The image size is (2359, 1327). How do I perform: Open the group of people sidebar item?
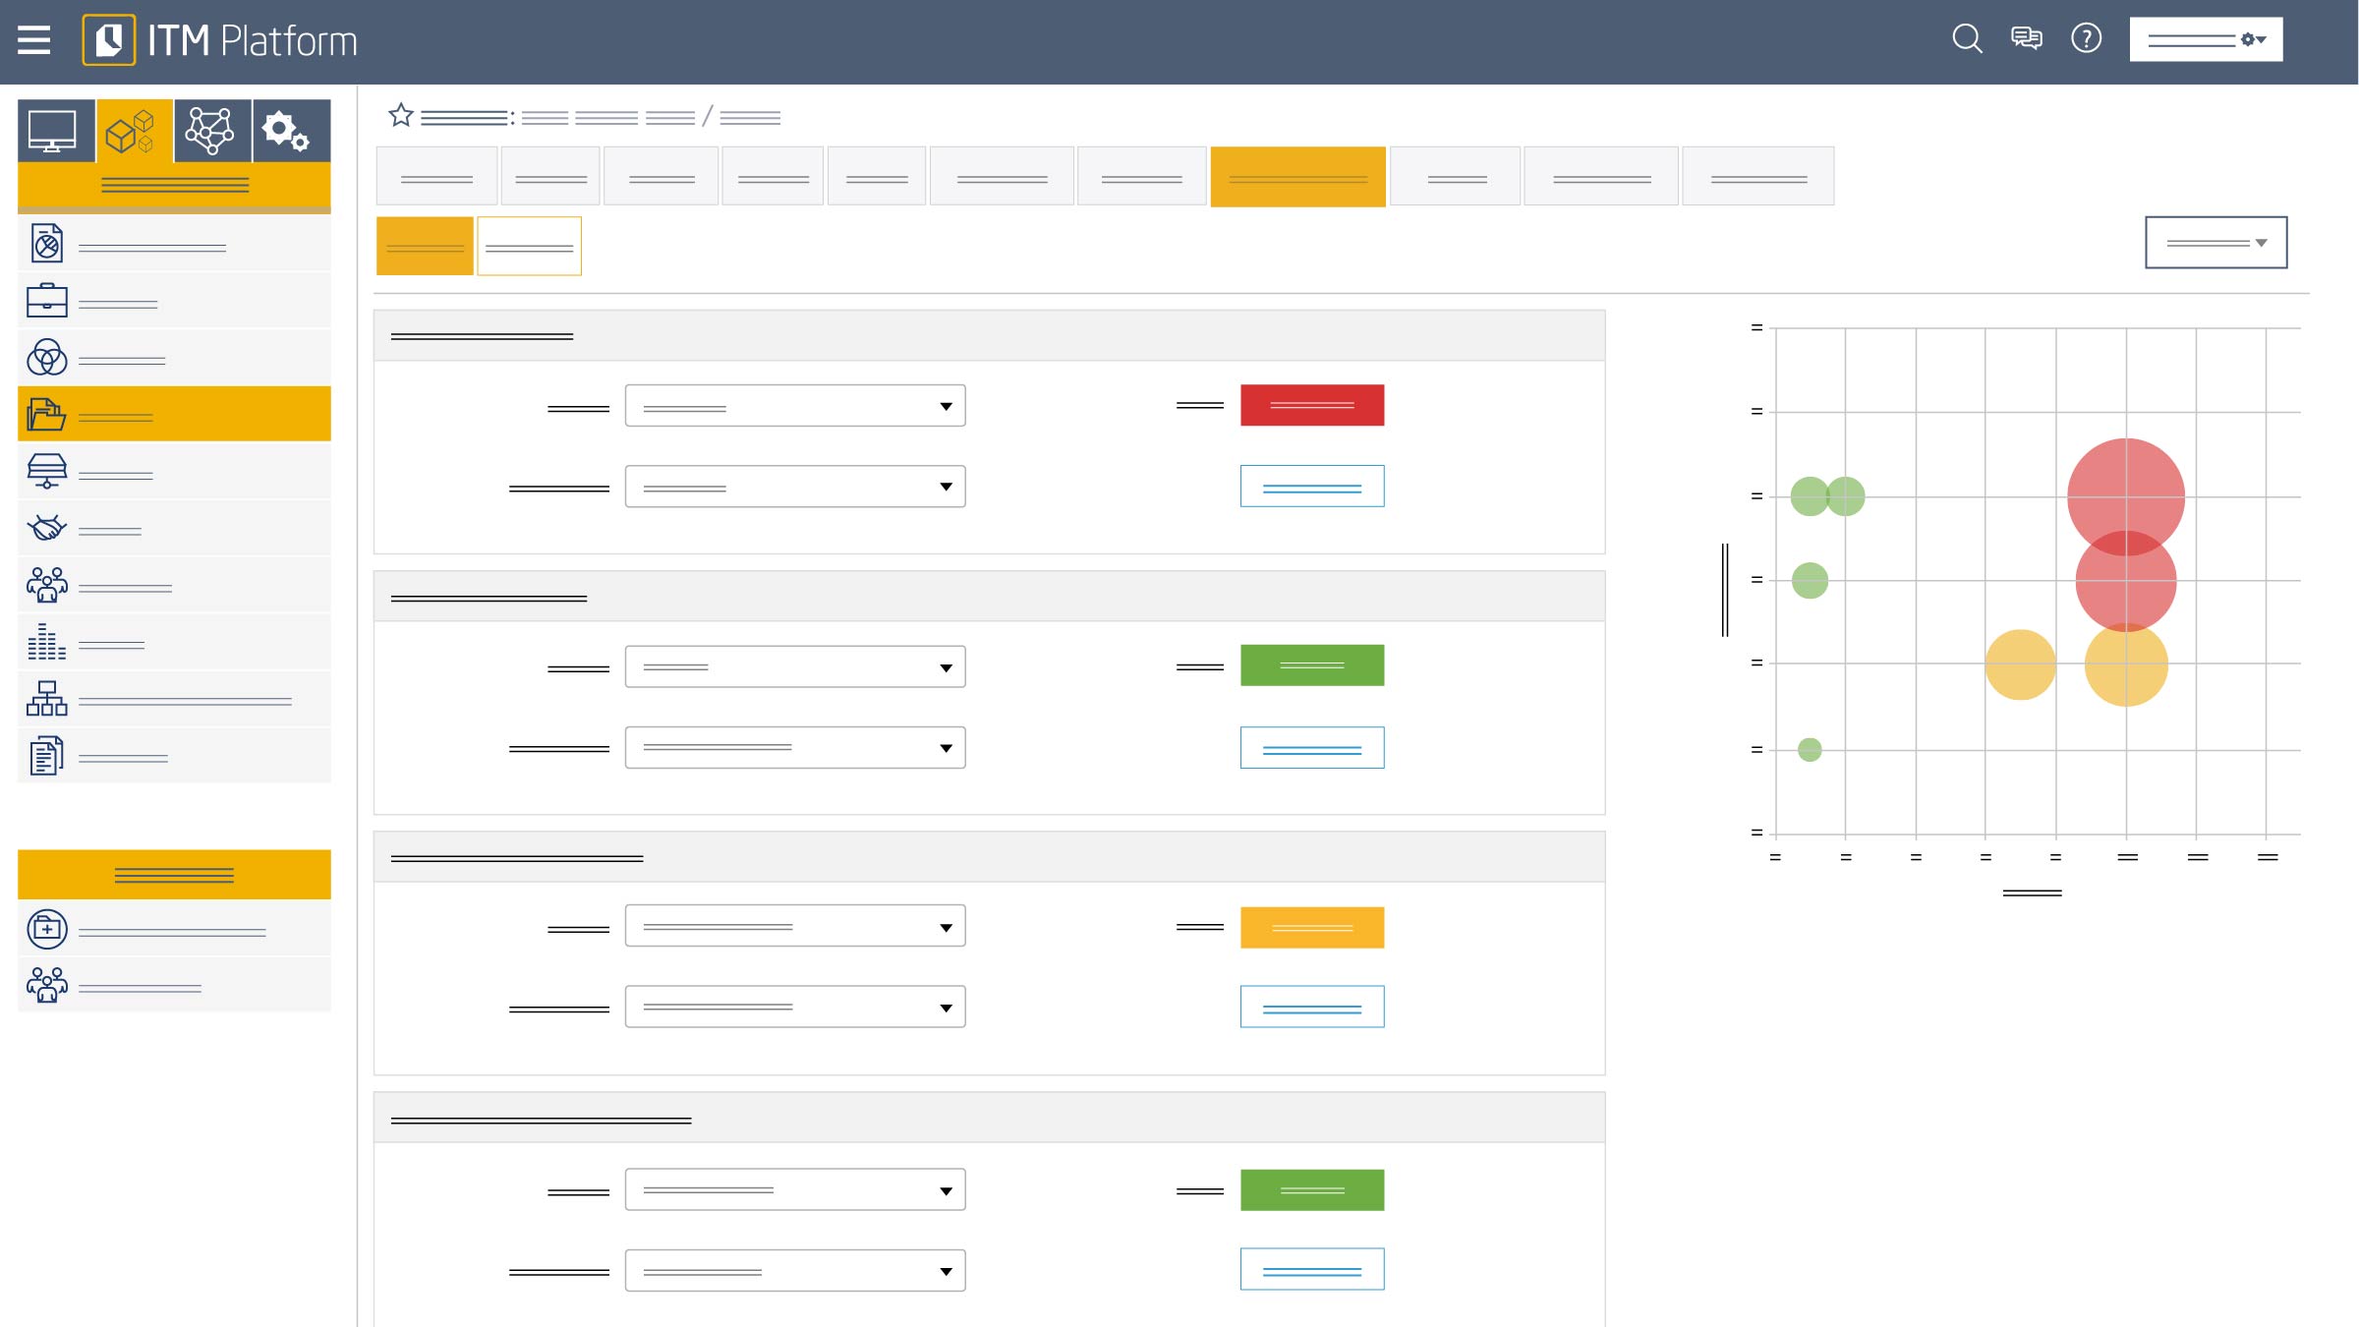coord(174,586)
